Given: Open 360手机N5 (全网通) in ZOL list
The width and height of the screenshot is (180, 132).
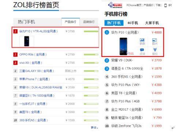Looking at the screenshot, I should click(34, 120).
